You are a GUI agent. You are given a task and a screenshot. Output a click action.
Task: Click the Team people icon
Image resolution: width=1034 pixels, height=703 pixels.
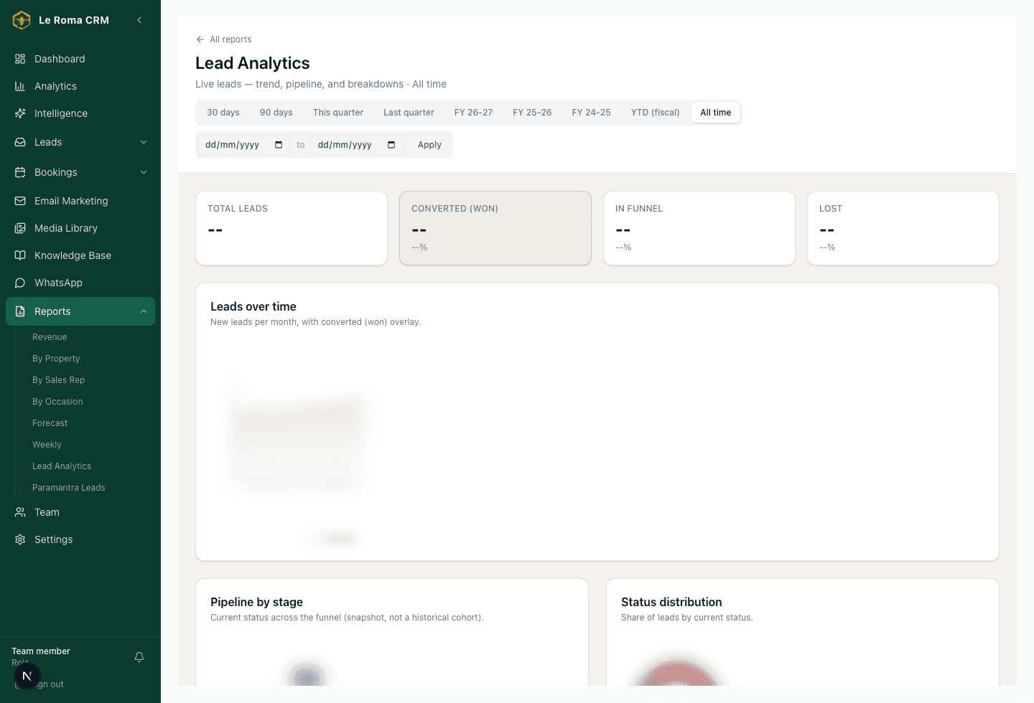(20, 512)
